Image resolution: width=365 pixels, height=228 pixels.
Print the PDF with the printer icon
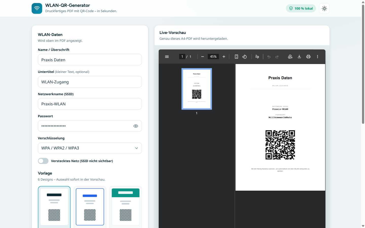coord(308,56)
